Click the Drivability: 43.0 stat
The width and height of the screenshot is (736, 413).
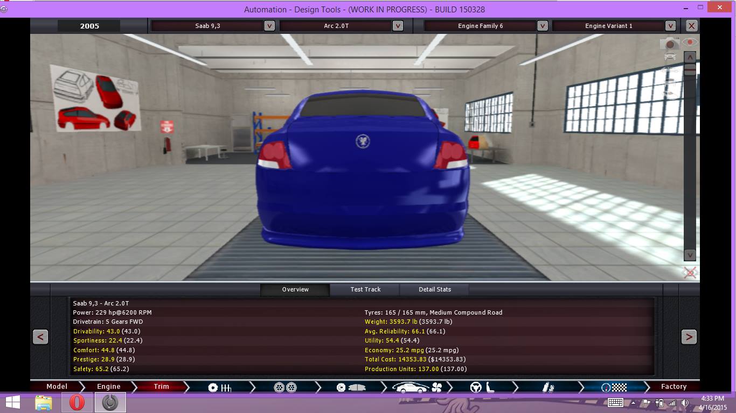[107, 331]
